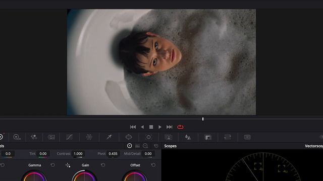Screen dimensions: 323x181
Task: Open the Curves palette
Action: [69, 137]
